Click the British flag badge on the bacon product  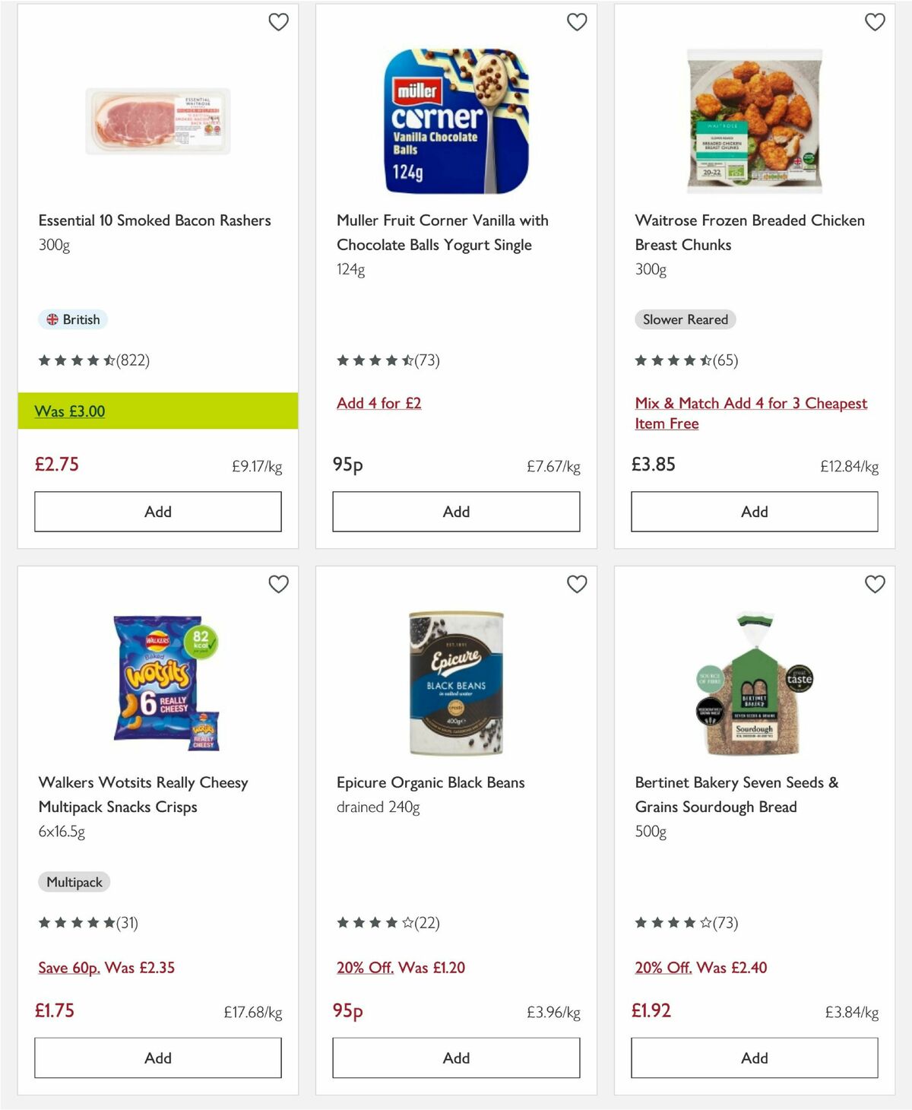73,319
